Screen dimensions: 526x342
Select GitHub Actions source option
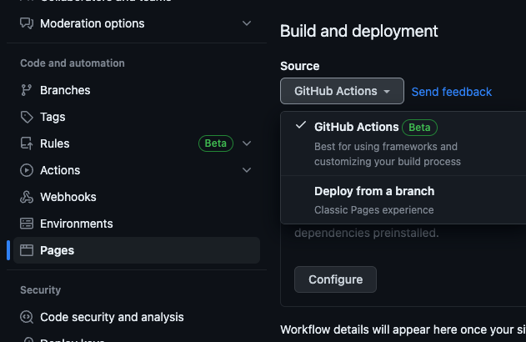point(403,143)
